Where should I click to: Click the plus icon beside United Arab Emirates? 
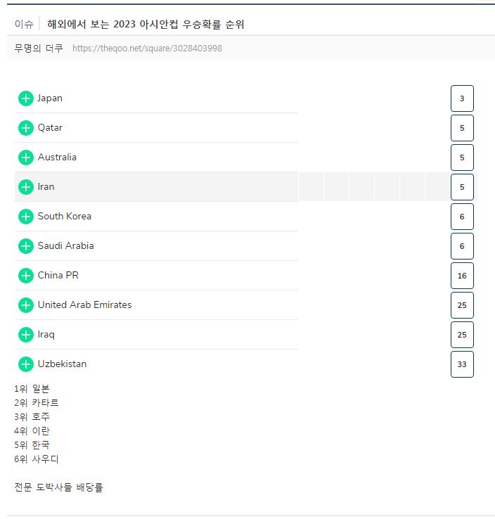pos(26,305)
